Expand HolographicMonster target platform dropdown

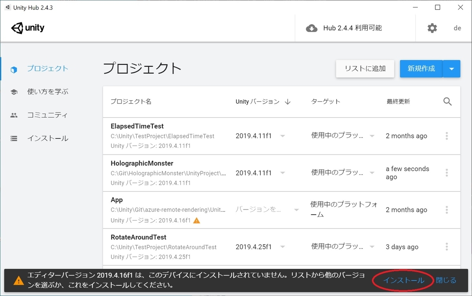[372, 173]
